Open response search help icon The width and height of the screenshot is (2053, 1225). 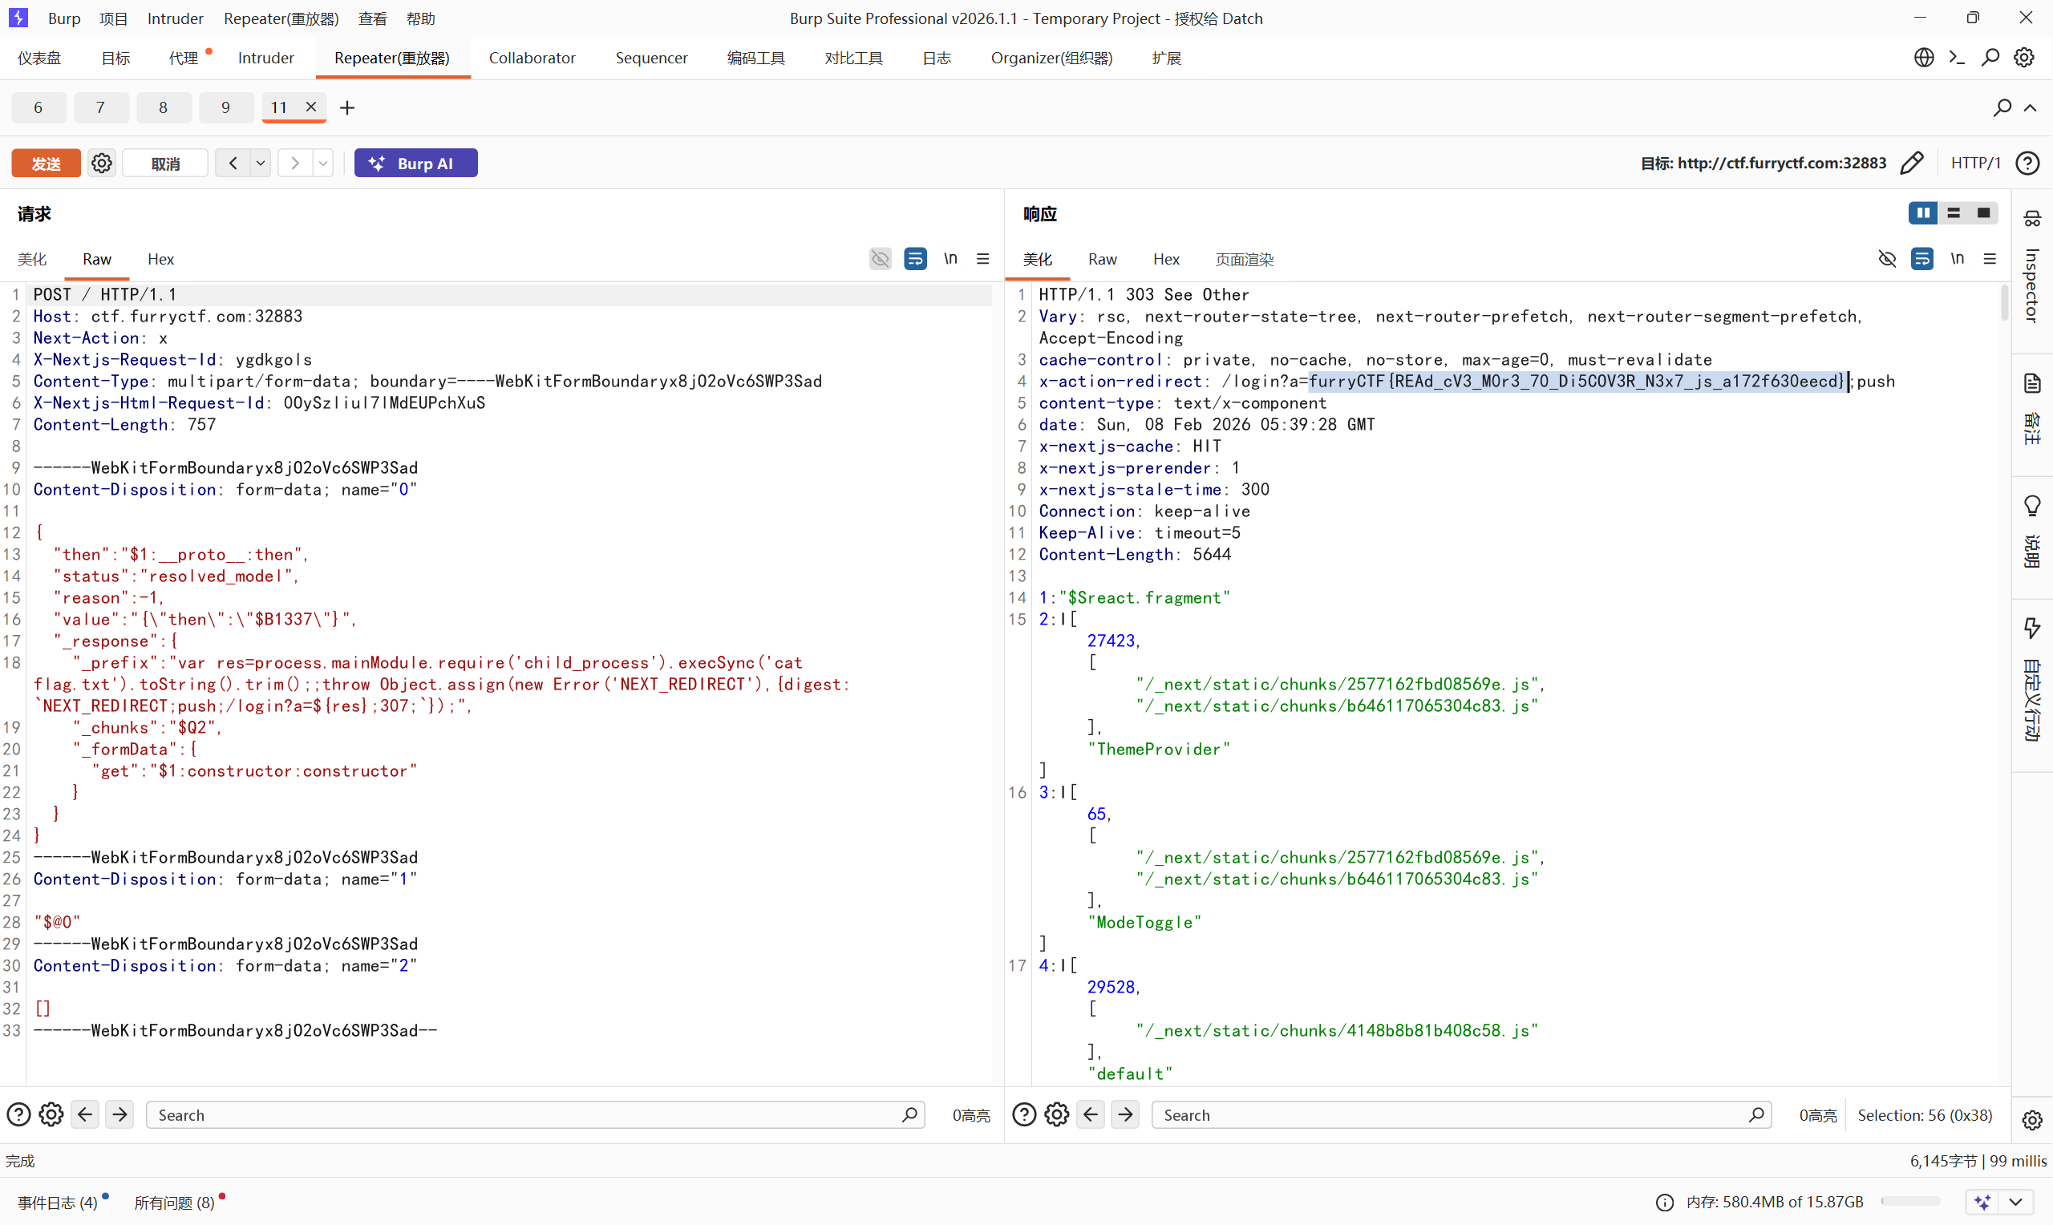(1023, 1115)
